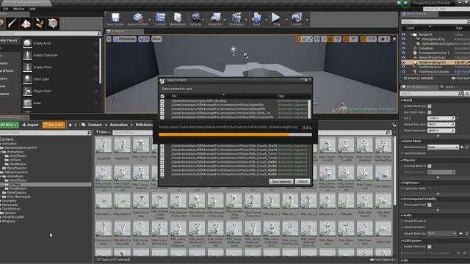Open the Filters dropdown in Content Browser
Screen dimensions: 470x264
pos(103,132)
